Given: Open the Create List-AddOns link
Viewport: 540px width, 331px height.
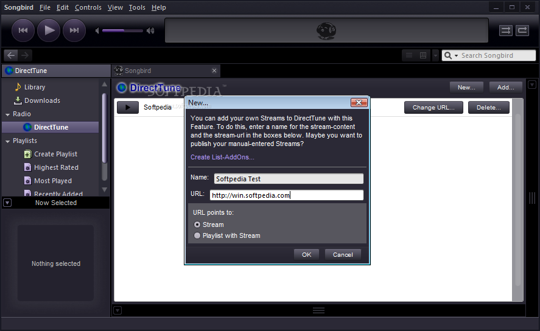Looking at the screenshot, I should [222, 157].
